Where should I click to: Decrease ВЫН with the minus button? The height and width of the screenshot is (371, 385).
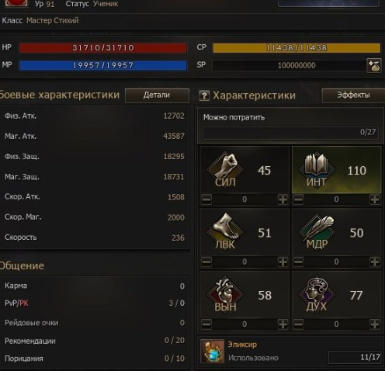tap(206, 324)
